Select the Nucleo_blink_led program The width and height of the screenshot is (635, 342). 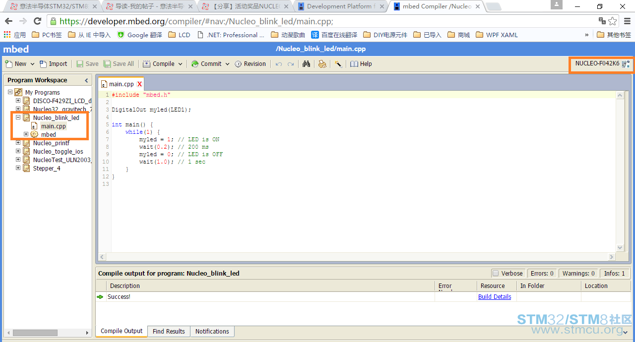[56, 118]
